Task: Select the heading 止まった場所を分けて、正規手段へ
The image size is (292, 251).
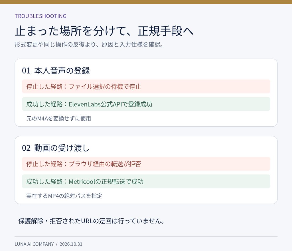Action: click(x=104, y=31)
